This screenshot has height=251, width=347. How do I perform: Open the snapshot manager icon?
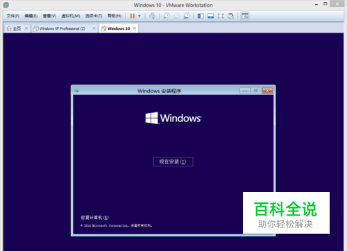[x=187, y=16]
